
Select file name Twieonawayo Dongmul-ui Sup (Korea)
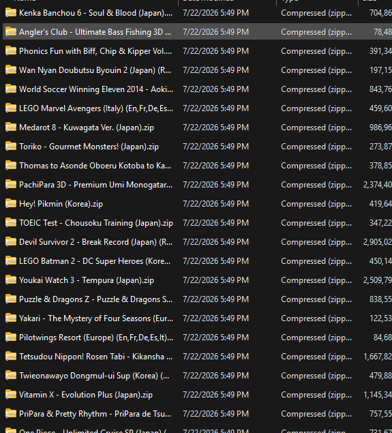click(x=94, y=375)
